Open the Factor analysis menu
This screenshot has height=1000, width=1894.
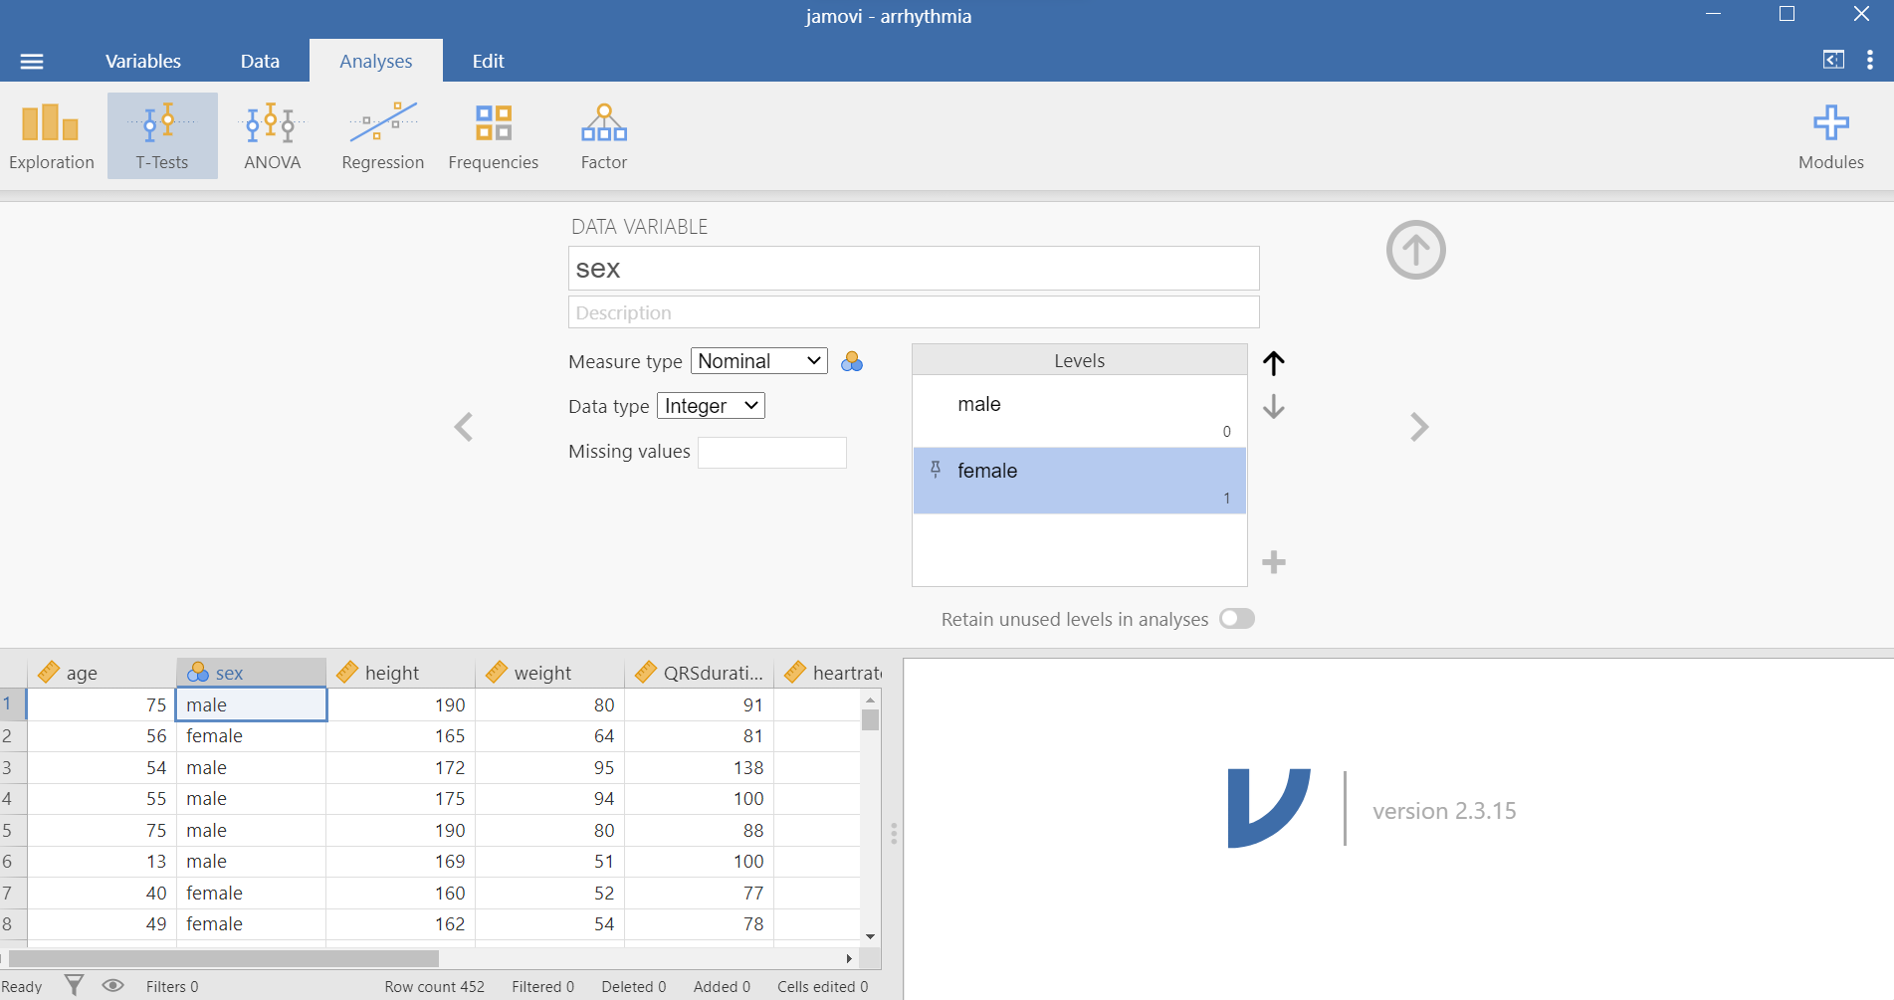click(603, 136)
